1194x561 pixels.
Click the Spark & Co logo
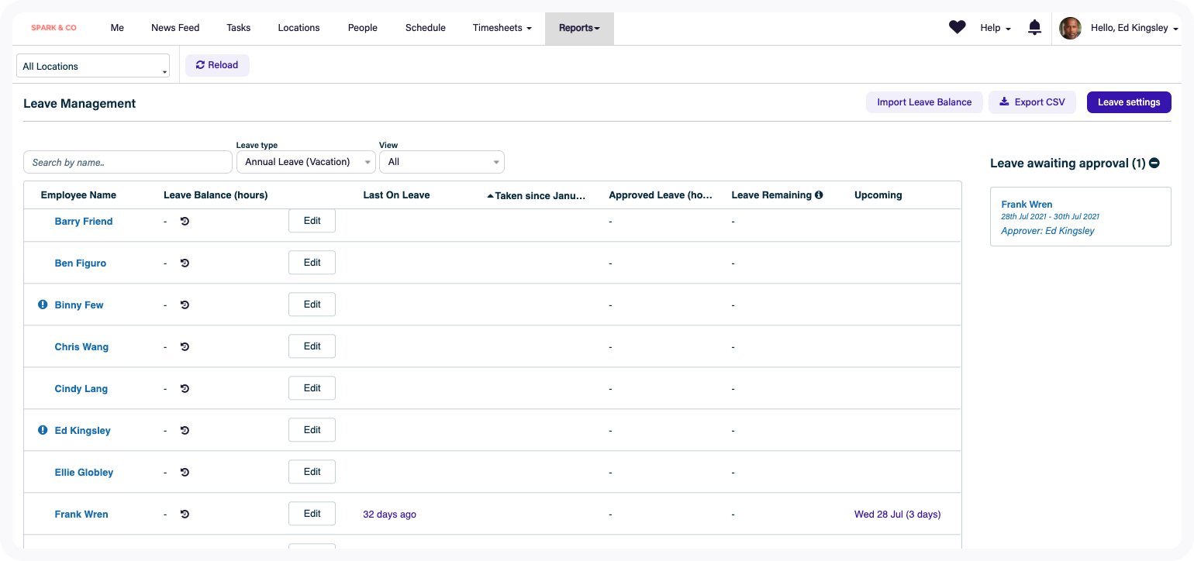(54, 28)
